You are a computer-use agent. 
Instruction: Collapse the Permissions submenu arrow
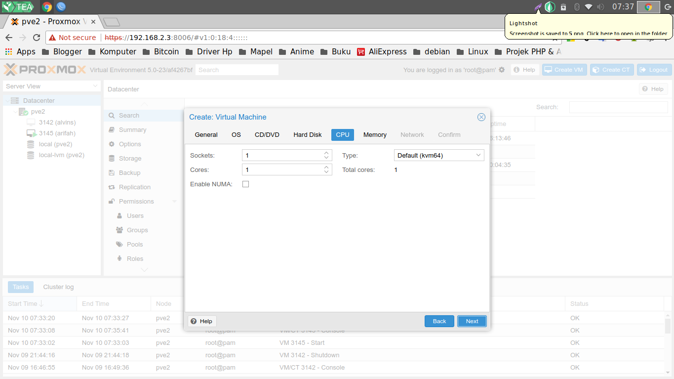click(174, 202)
